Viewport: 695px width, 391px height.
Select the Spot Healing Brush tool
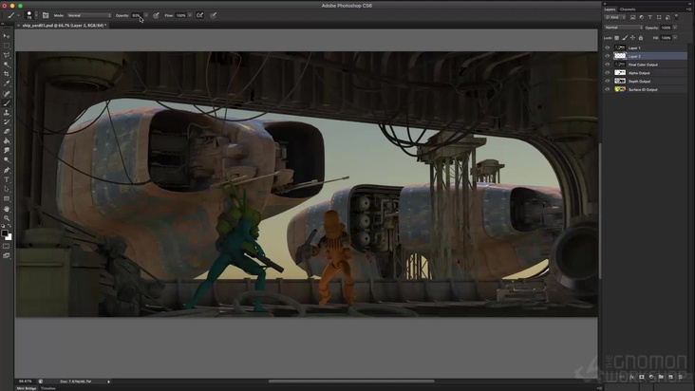click(7, 94)
